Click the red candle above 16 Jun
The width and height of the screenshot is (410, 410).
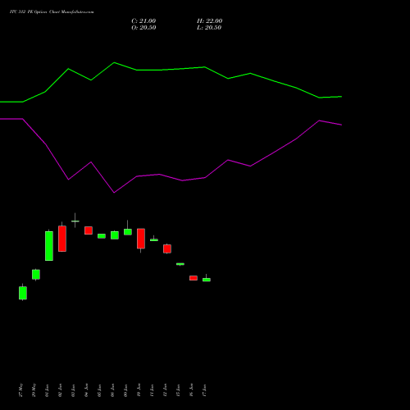click(x=194, y=278)
